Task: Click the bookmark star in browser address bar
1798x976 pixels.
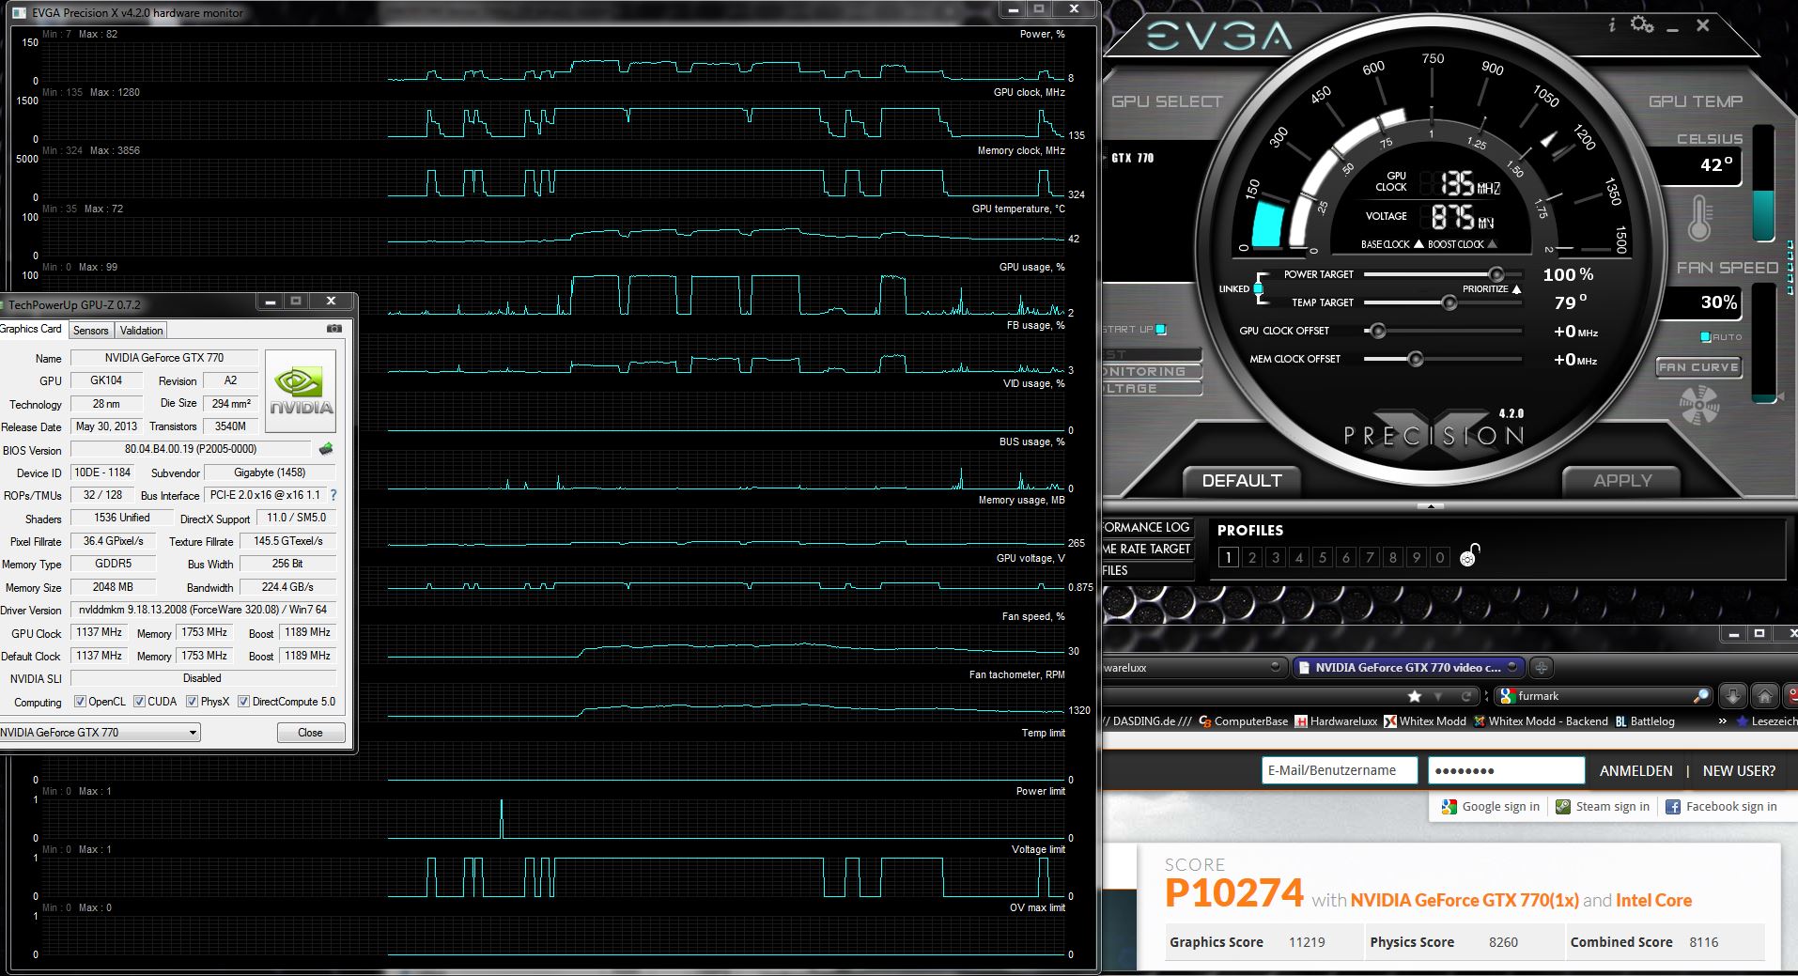Action: click(x=1415, y=696)
